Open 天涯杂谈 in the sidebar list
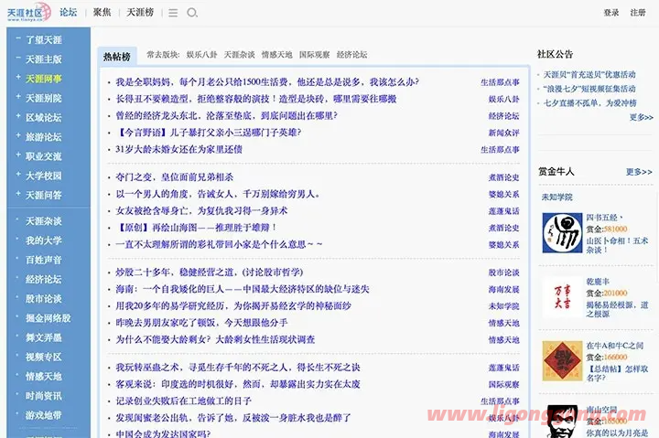Screen dimensions: 659x438 click(x=44, y=221)
